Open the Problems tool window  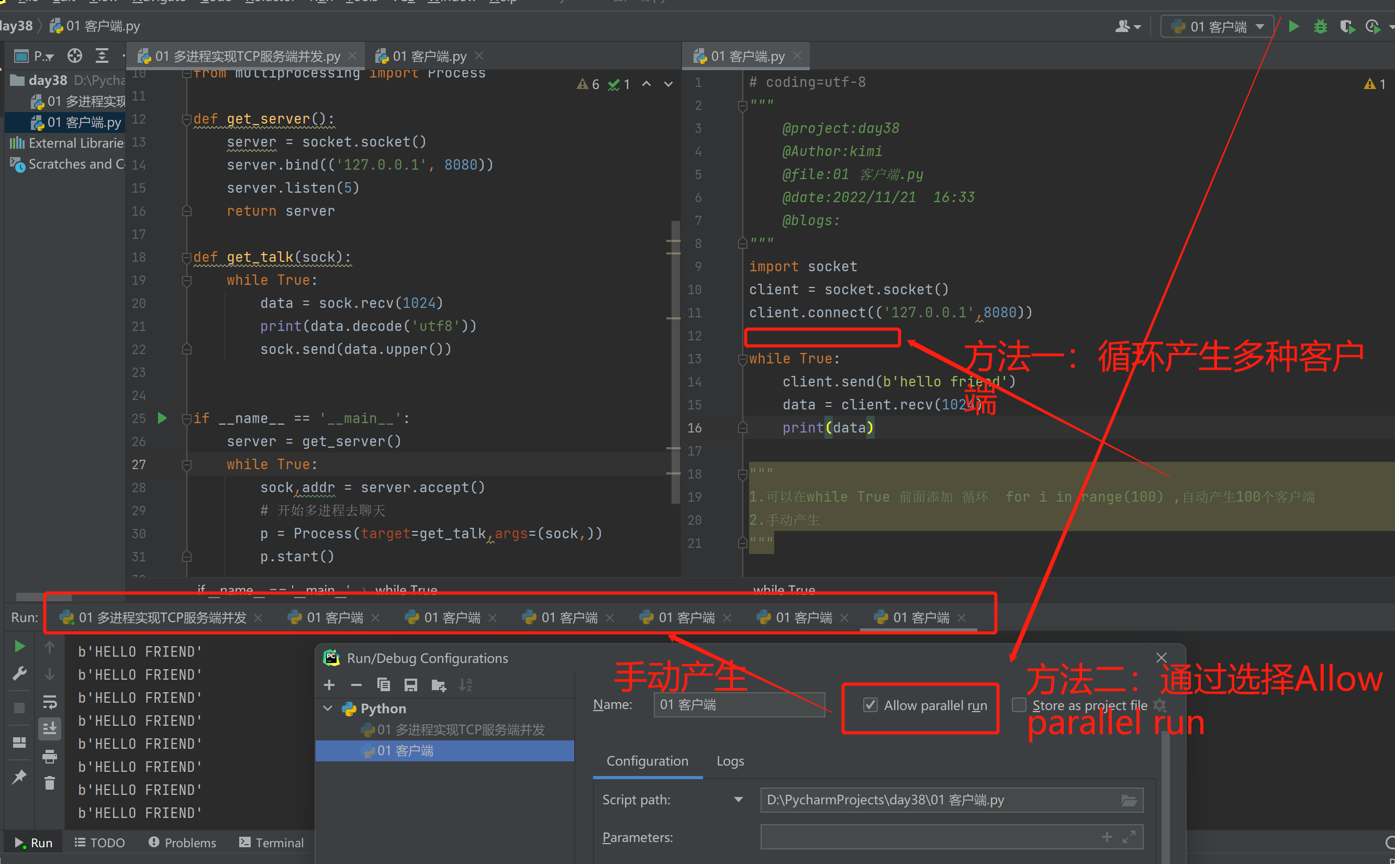182,843
